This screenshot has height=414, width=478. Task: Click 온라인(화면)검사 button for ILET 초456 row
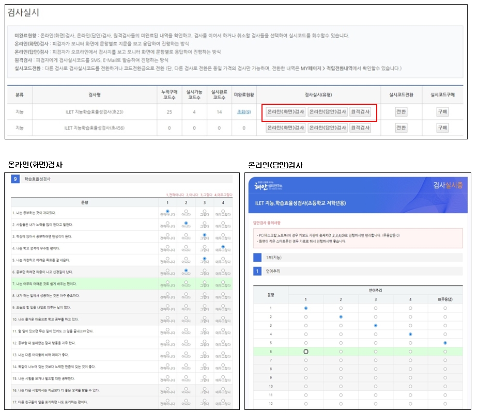click(285, 128)
